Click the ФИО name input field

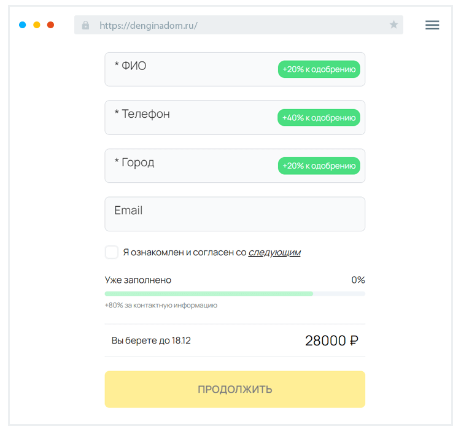click(x=190, y=69)
